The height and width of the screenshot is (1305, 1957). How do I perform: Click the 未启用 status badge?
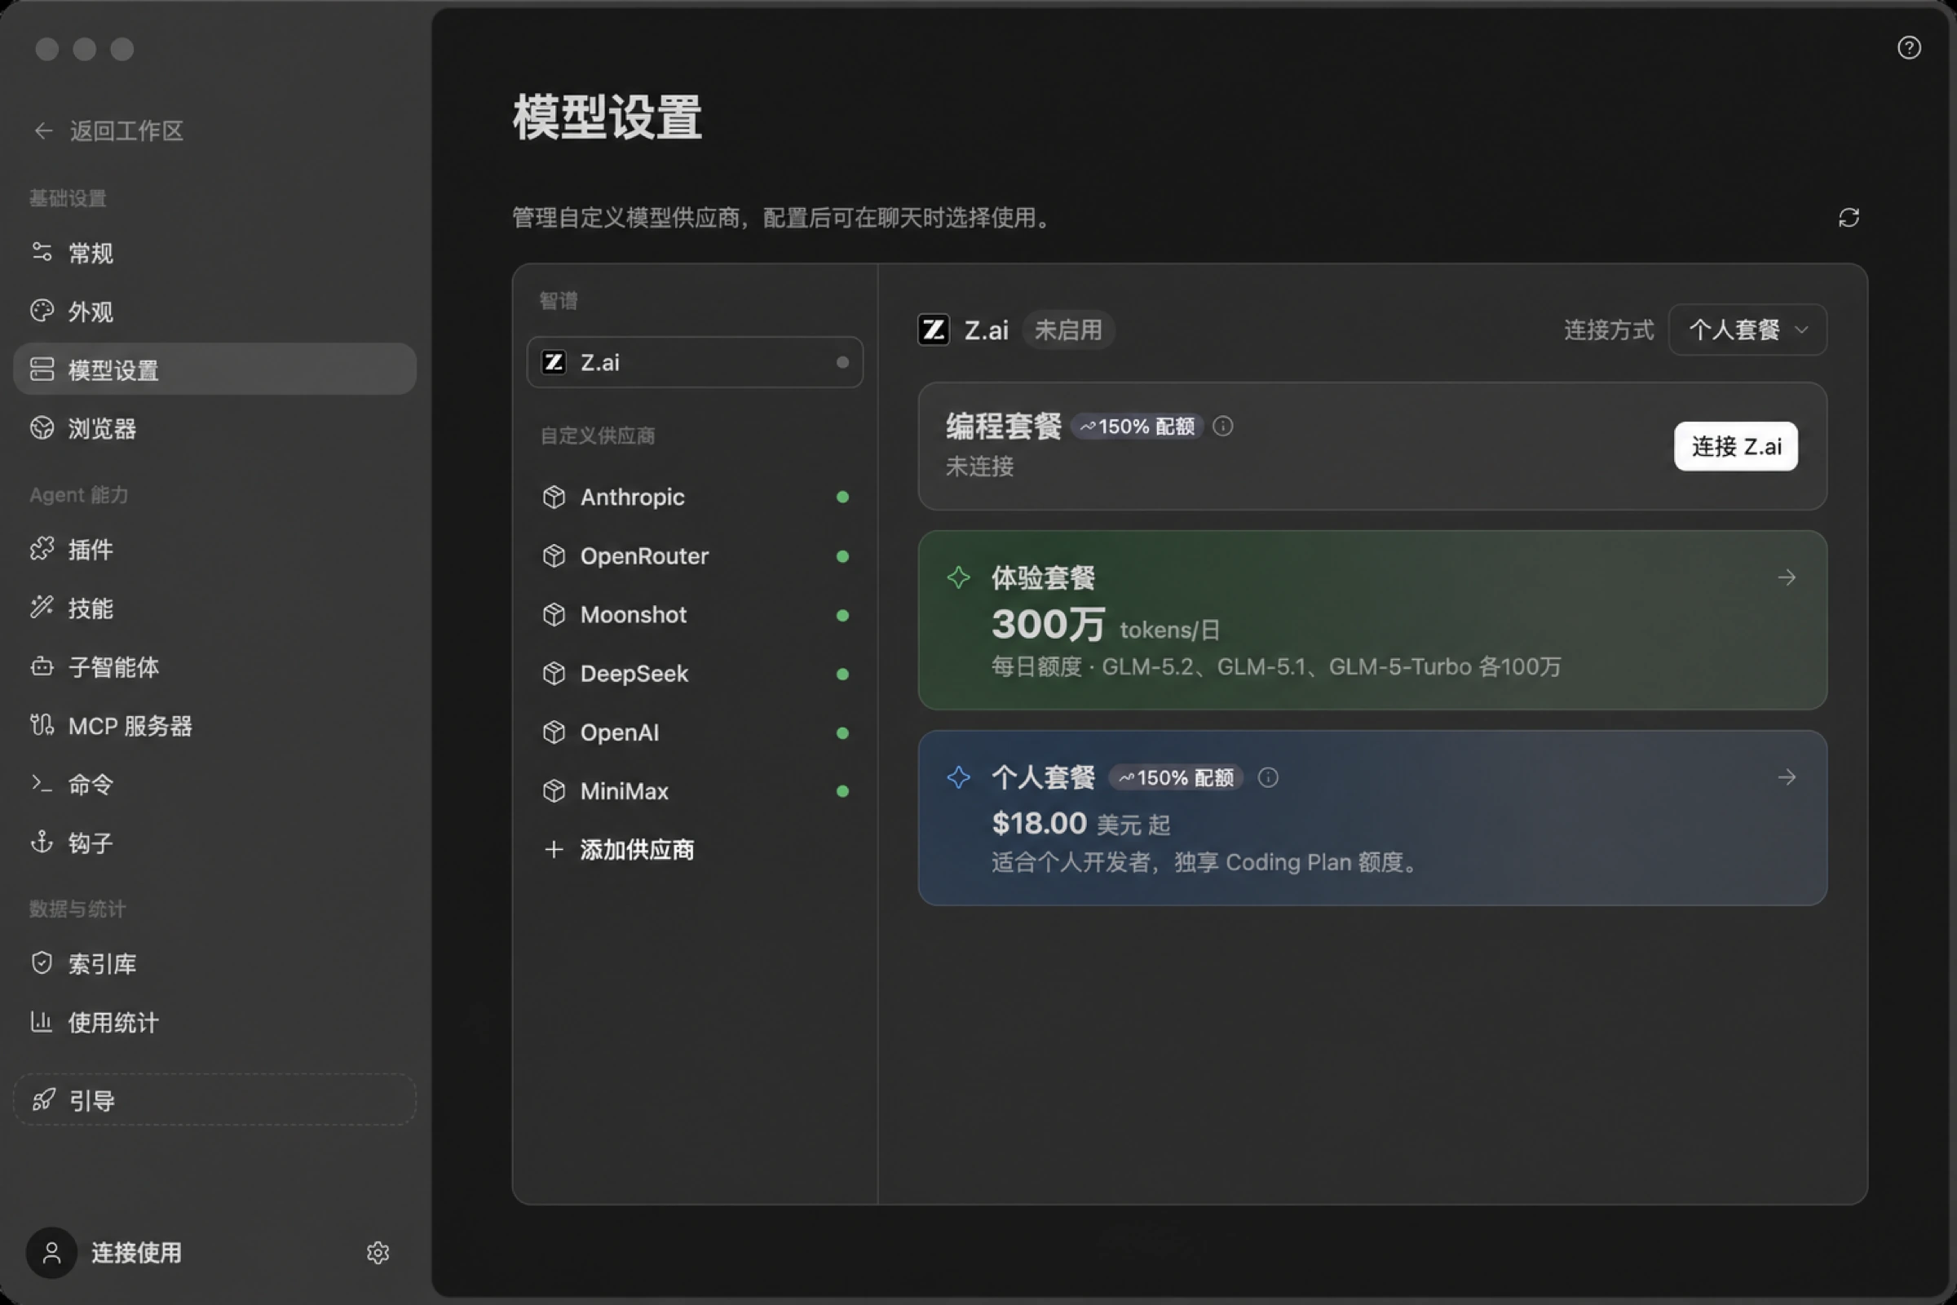(x=1067, y=330)
